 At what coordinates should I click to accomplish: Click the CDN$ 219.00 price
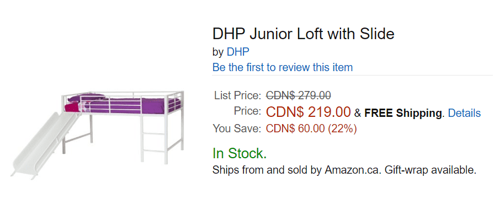pyautogui.click(x=309, y=112)
